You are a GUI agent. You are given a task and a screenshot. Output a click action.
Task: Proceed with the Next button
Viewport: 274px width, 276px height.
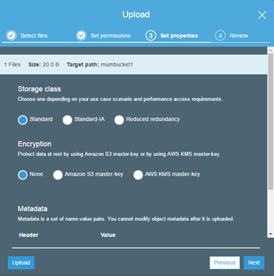254,262
